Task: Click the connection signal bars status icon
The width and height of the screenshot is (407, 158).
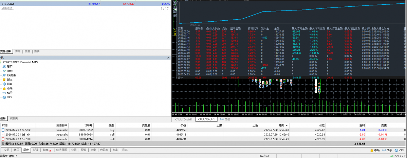Action: (391, 156)
